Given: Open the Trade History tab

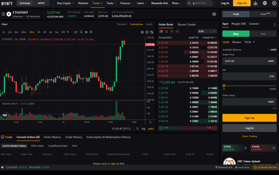Looking at the screenshot, I should [x=74, y=137].
